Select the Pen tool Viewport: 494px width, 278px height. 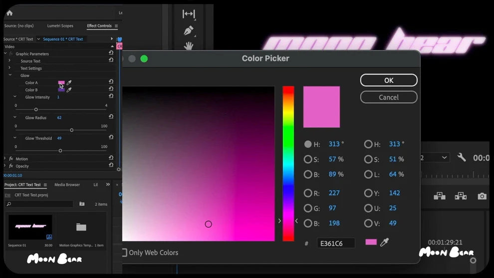[x=189, y=31]
